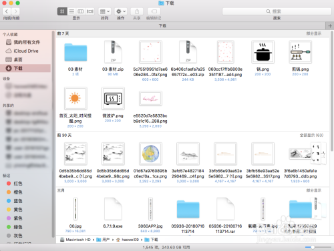Switch to icon view mode
Image resolution: width=334 pixels, height=251 pixels.
coord(62,11)
